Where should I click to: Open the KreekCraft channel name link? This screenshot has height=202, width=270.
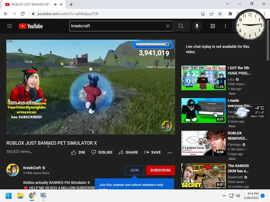tap(32, 168)
